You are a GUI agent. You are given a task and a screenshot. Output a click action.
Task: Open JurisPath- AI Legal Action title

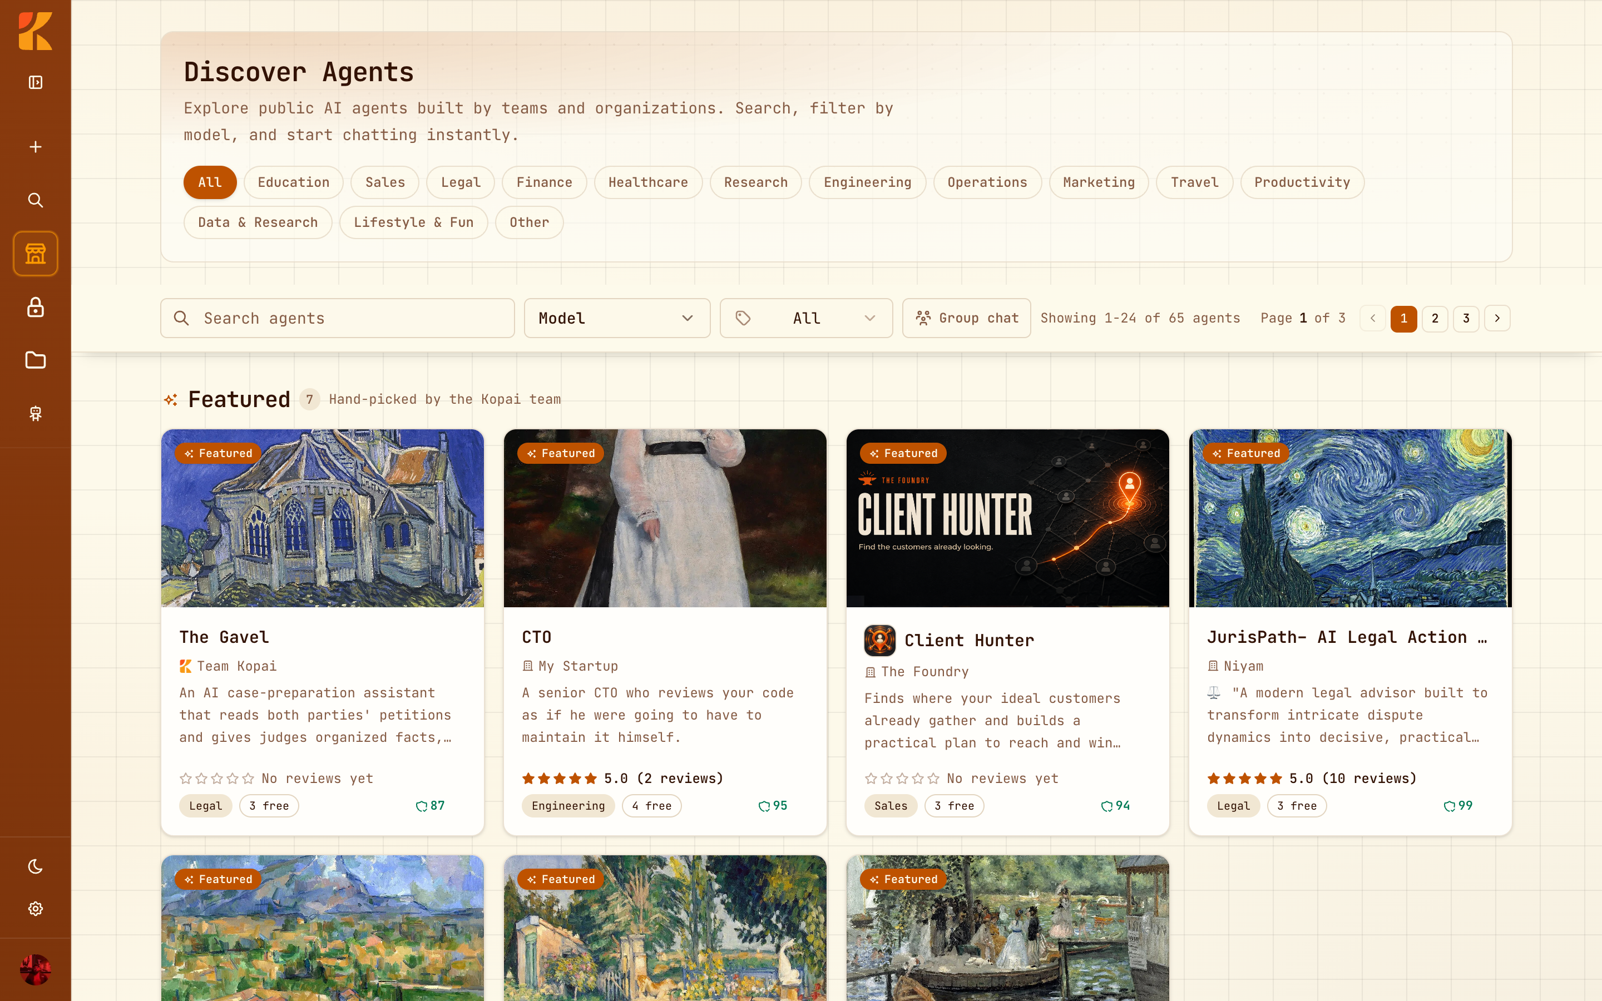pyautogui.click(x=1347, y=637)
